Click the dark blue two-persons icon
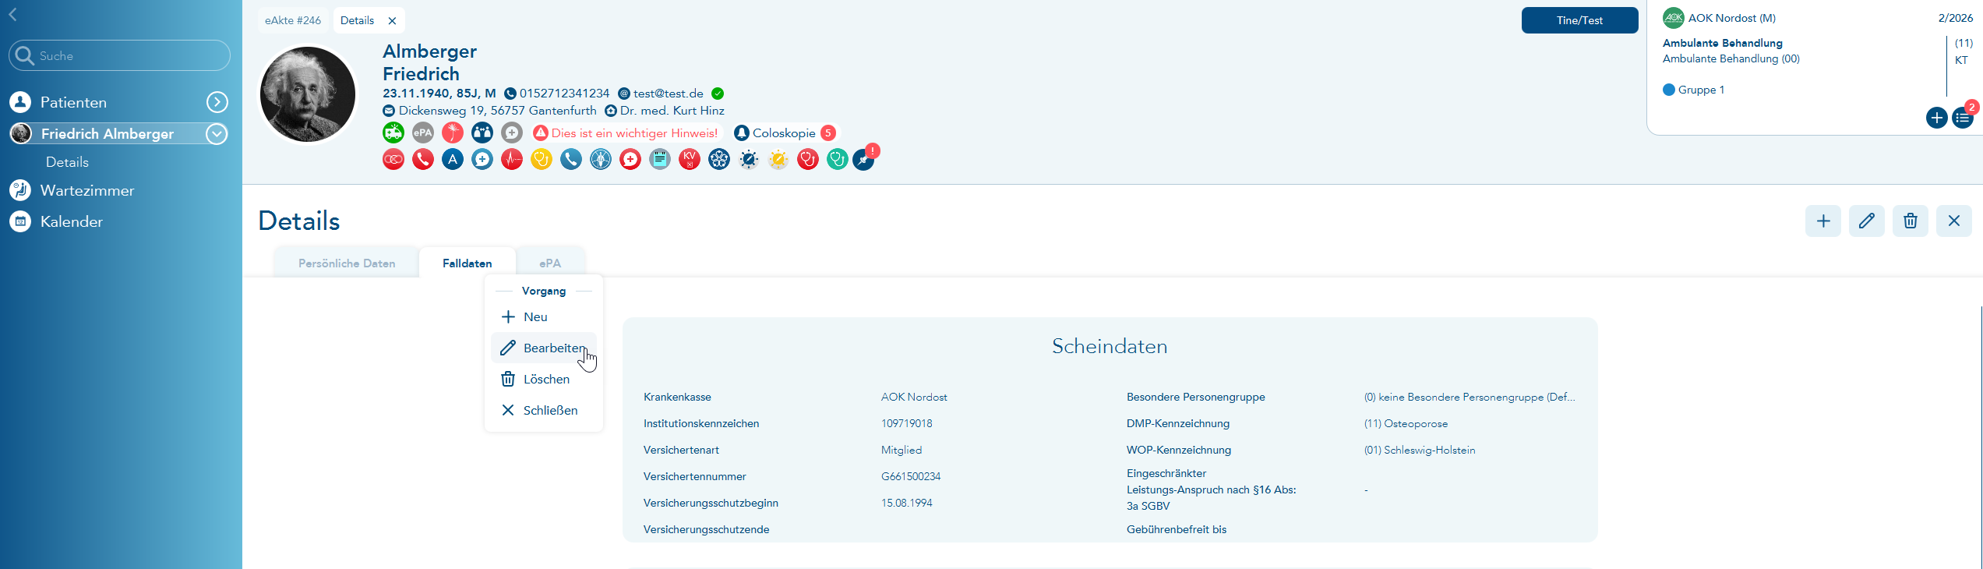Image resolution: width=1983 pixels, height=569 pixels. (x=482, y=133)
